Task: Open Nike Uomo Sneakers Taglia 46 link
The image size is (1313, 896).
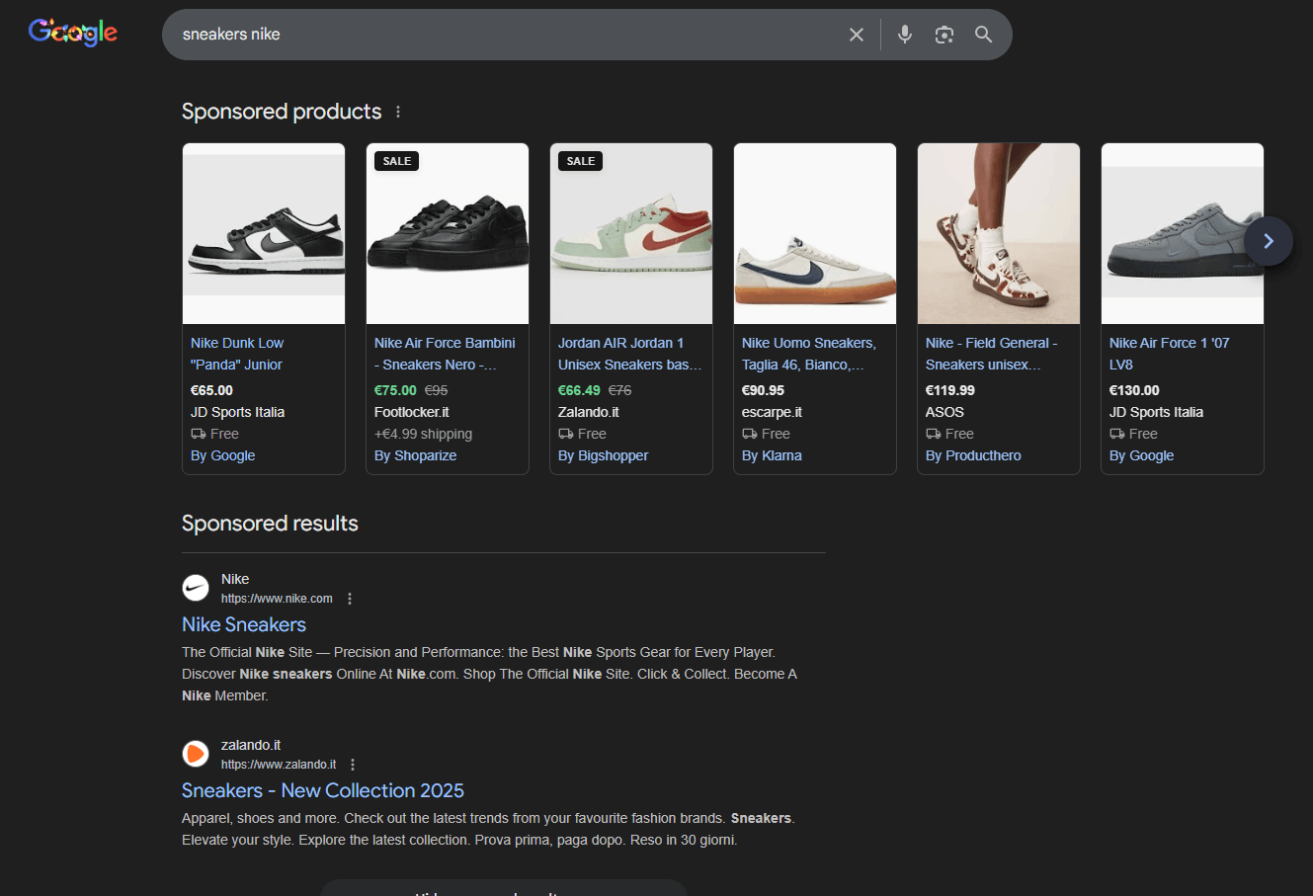Action: click(808, 354)
